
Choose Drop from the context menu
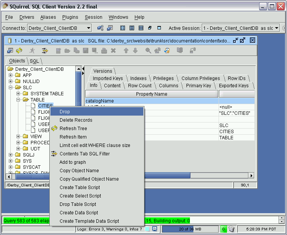[x=65, y=112]
